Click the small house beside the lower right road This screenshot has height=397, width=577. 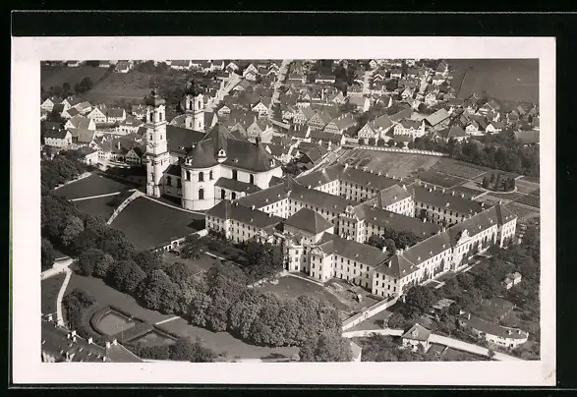[x=417, y=336]
